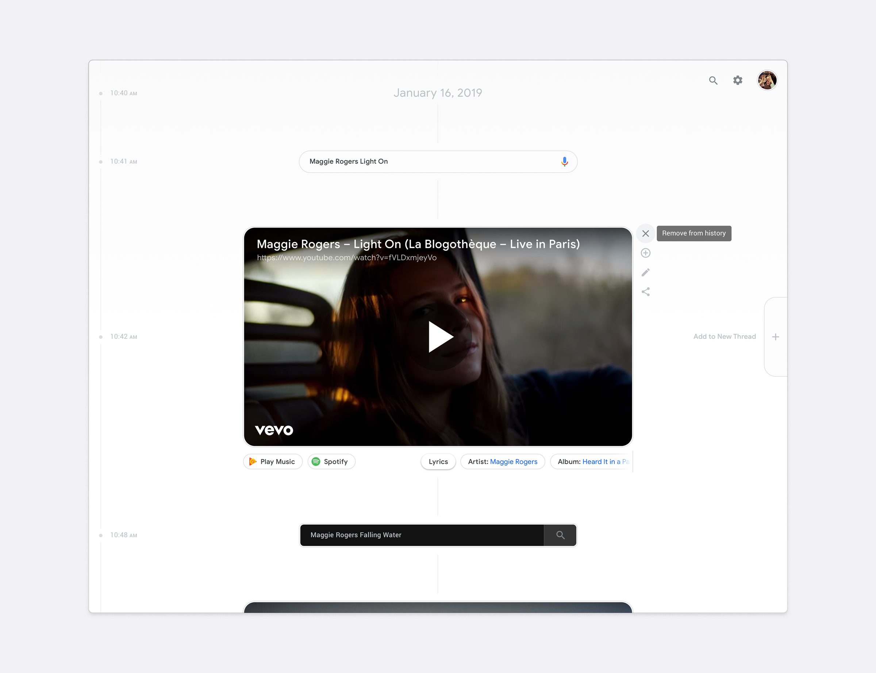
Task: Click the search magnifier icon at top right
Action: coord(713,81)
